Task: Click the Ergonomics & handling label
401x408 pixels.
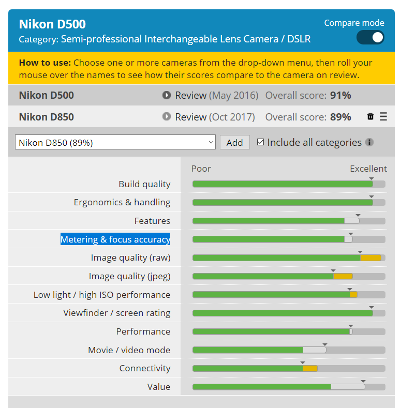Action: [122, 202]
